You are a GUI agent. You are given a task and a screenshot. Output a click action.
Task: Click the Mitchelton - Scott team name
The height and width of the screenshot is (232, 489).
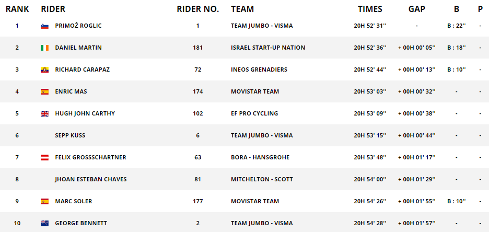tap(262, 179)
